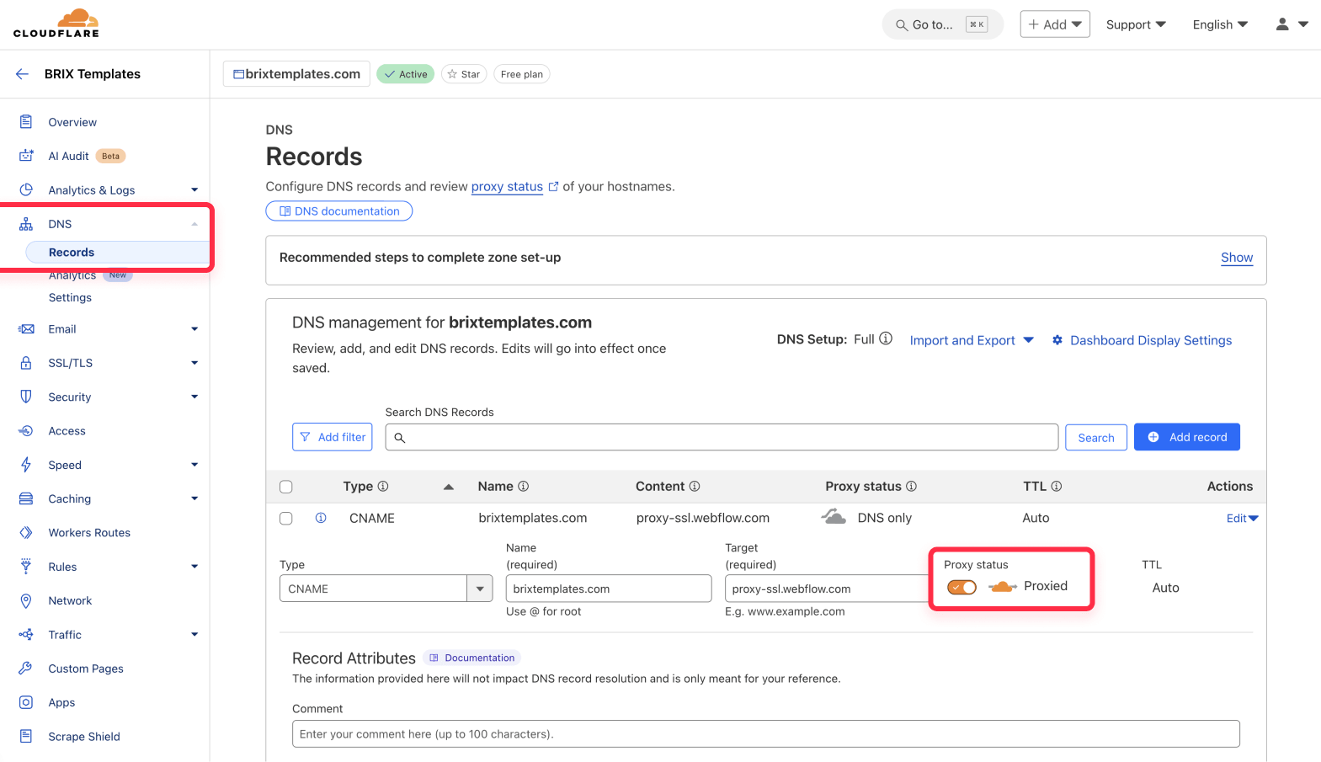The width and height of the screenshot is (1321, 762).
Task: Click the info icon on the CNAME record row
Action: (321, 518)
